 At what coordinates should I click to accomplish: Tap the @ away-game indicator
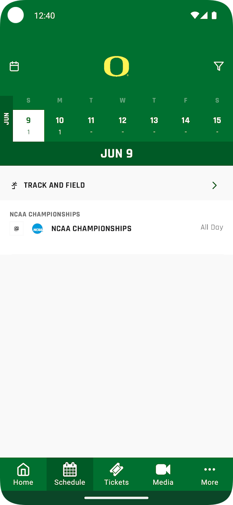(16, 229)
